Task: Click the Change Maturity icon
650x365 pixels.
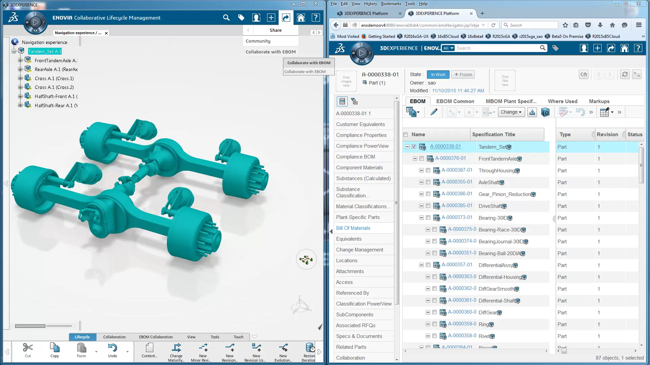Action: [x=176, y=348]
